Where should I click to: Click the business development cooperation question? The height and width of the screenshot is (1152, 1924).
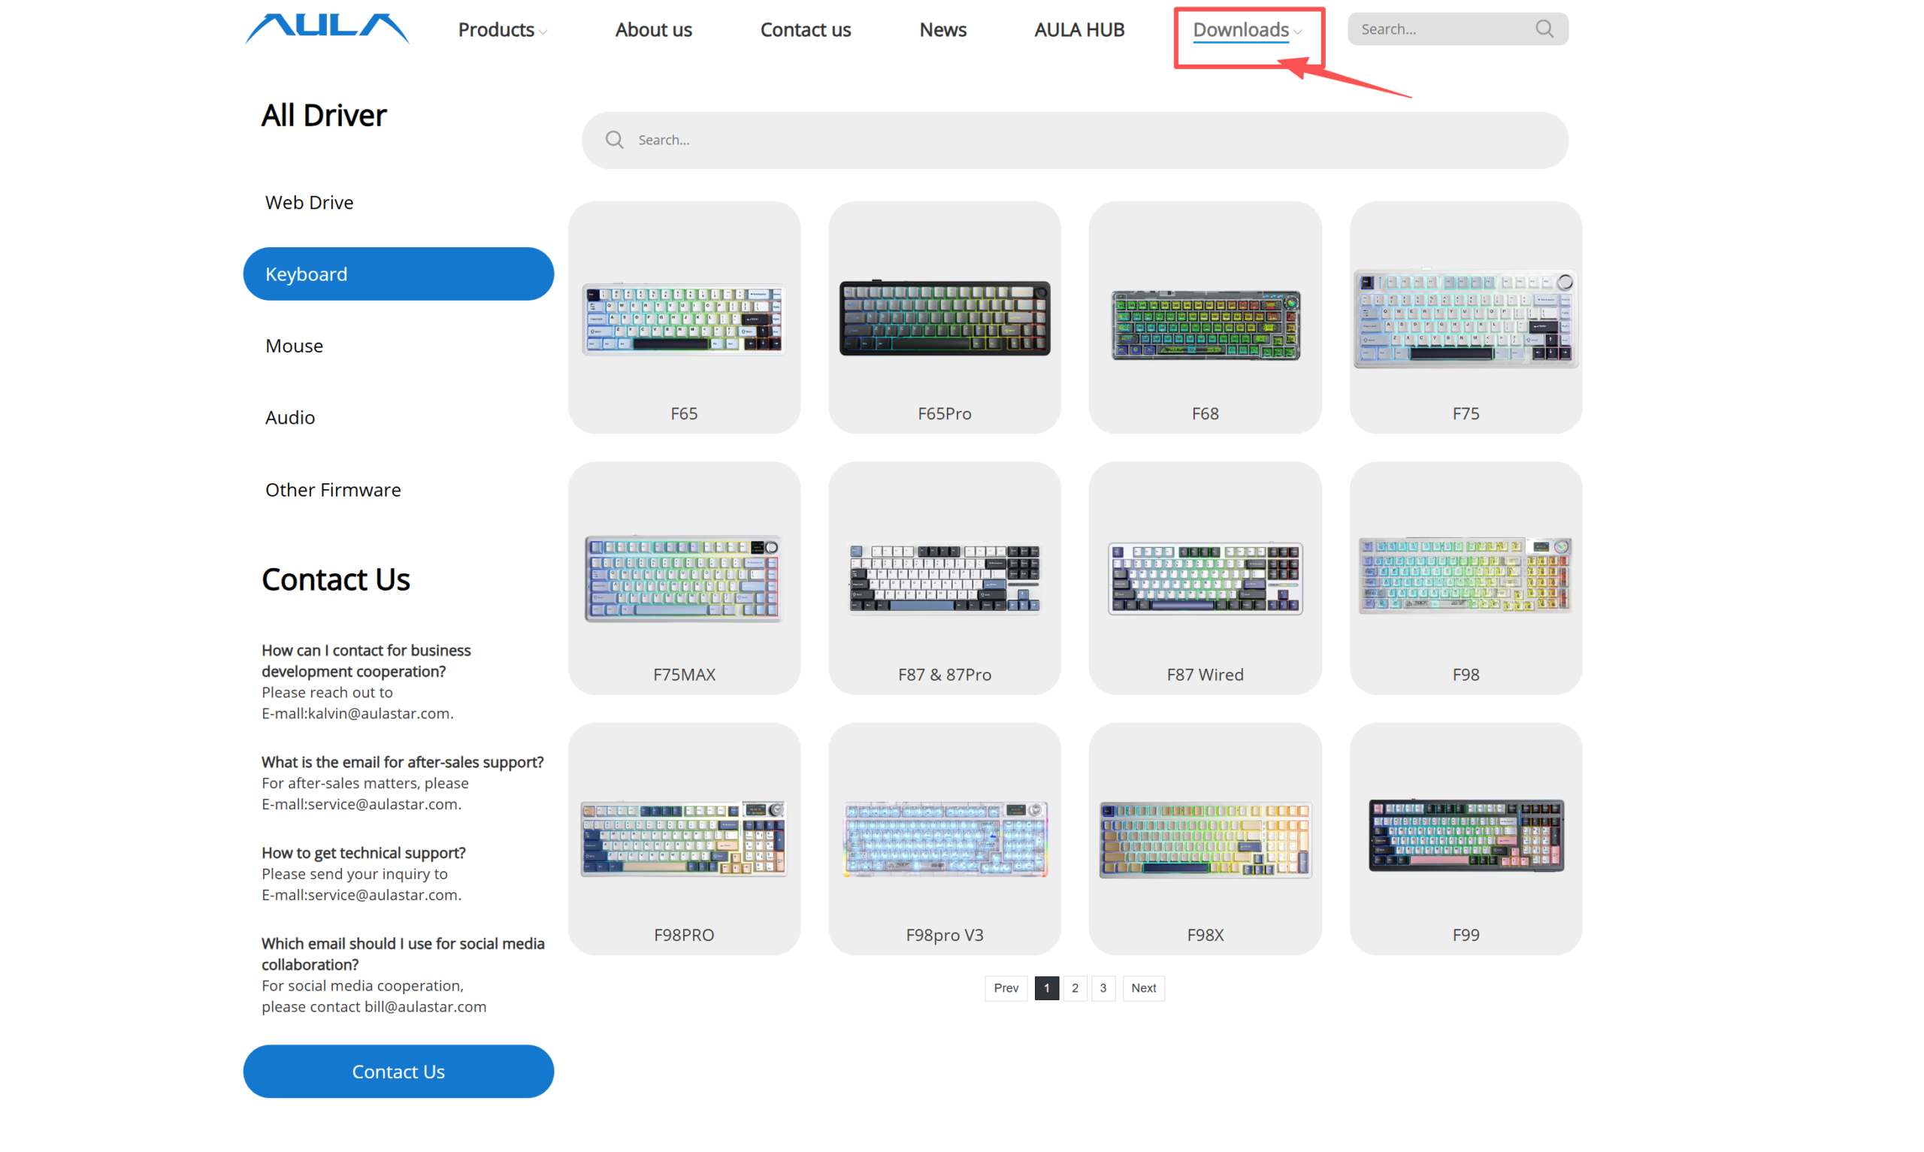[365, 660]
